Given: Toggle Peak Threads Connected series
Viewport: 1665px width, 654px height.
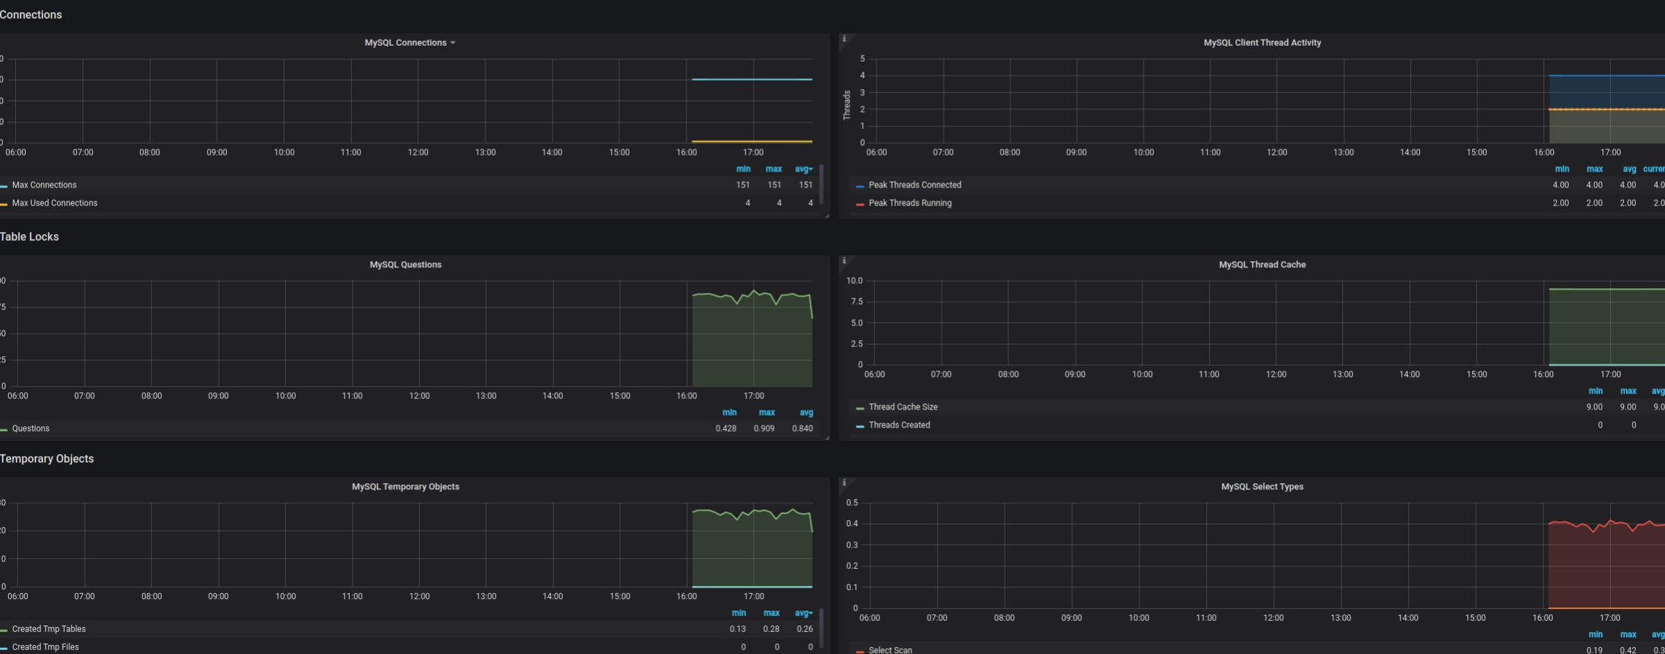Looking at the screenshot, I should (915, 185).
